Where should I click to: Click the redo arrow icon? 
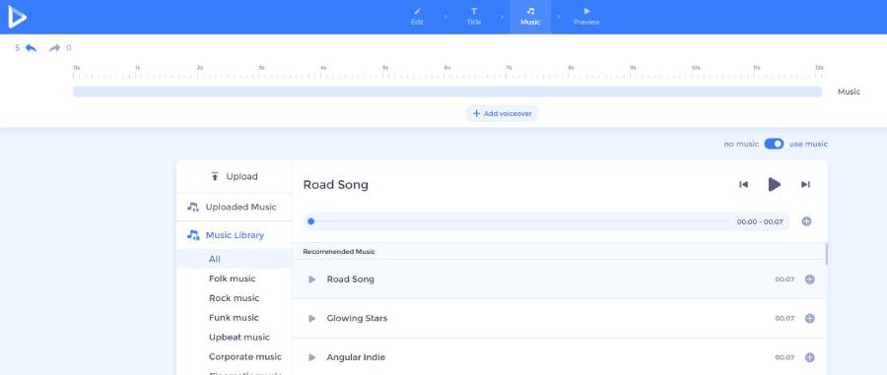click(55, 48)
